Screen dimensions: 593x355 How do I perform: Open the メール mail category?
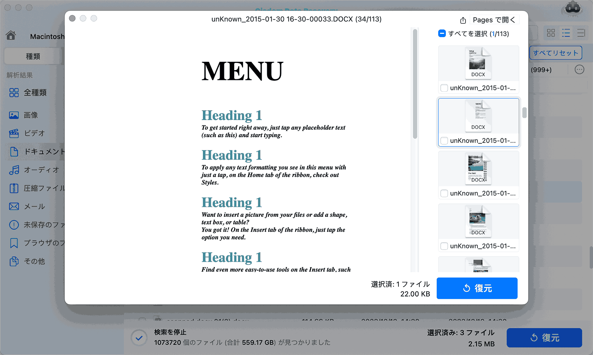click(34, 207)
